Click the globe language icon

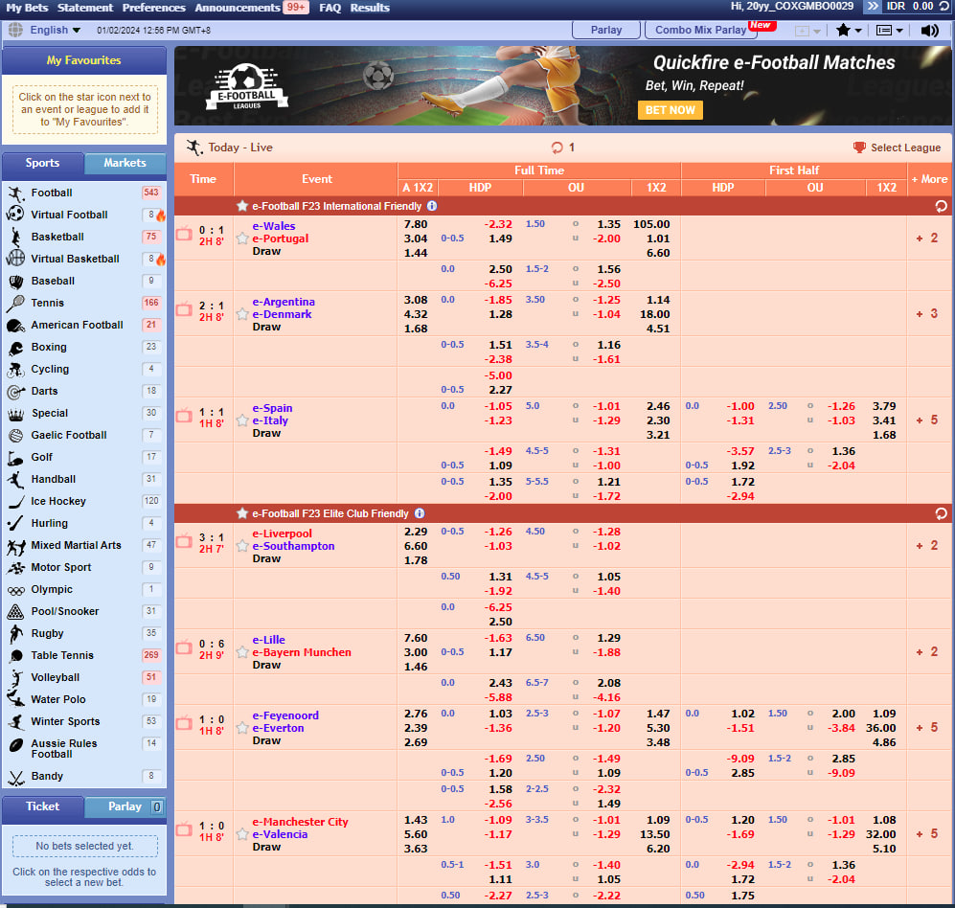(16, 30)
